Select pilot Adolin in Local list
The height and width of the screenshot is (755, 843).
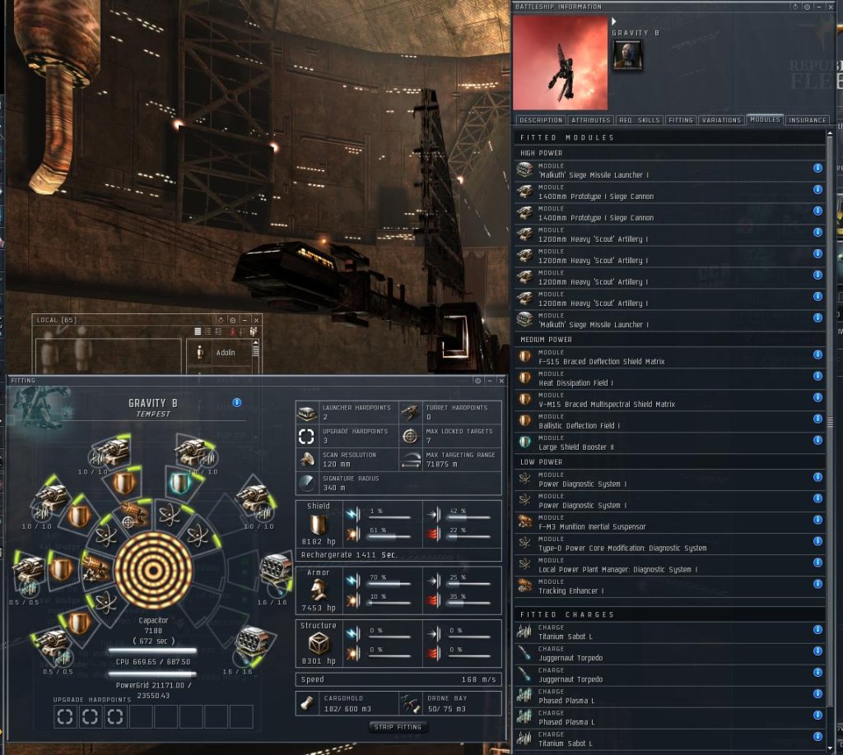click(x=221, y=353)
